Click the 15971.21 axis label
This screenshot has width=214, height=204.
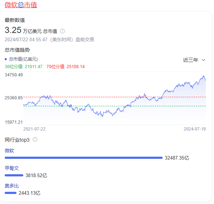(x=14, y=122)
